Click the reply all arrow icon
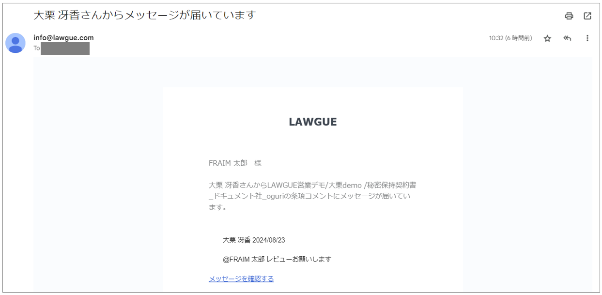Image resolution: width=602 pixels, height=295 pixels. tap(567, 38)
